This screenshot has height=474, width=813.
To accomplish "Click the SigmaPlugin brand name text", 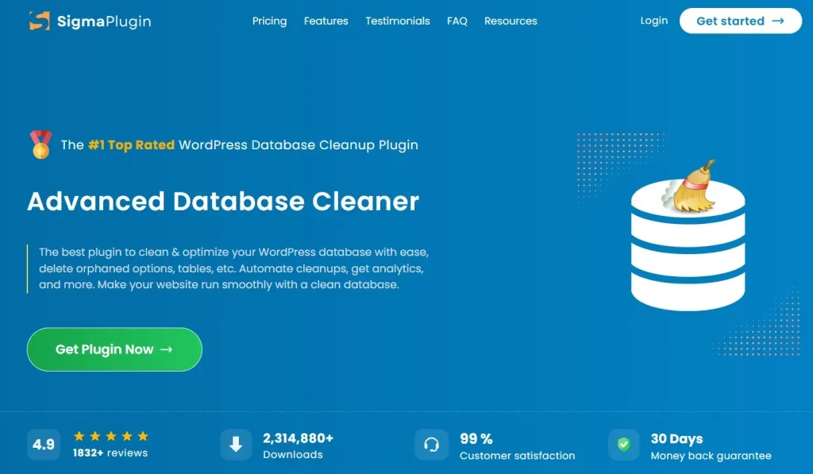I will [104, 21].
